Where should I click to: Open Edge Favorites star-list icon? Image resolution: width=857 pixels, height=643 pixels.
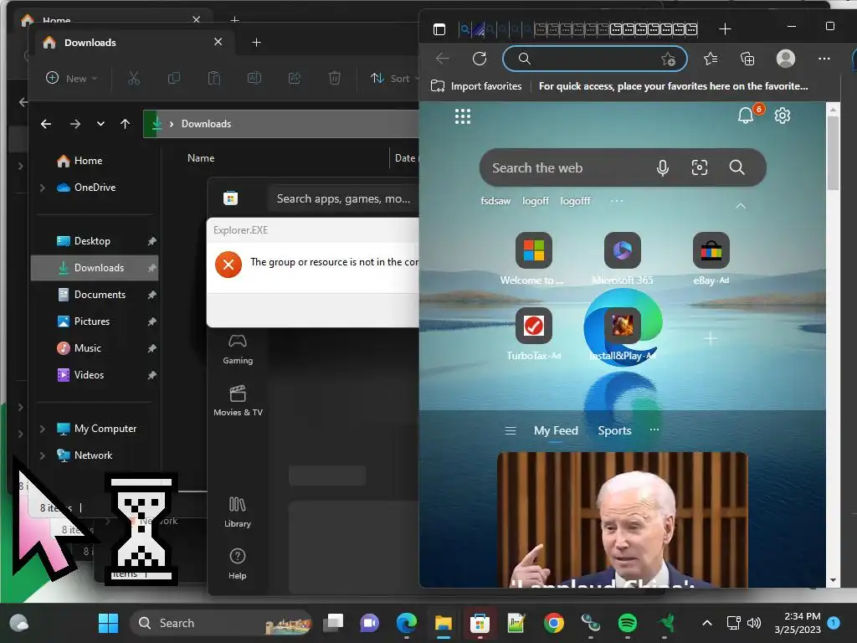(711, 59)
